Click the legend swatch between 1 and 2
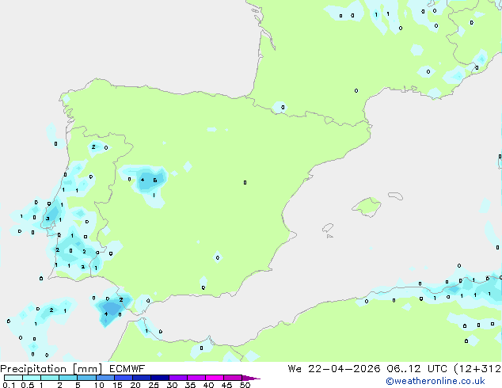Viewport: 502px width, 388px height. [x=51, y=378]
